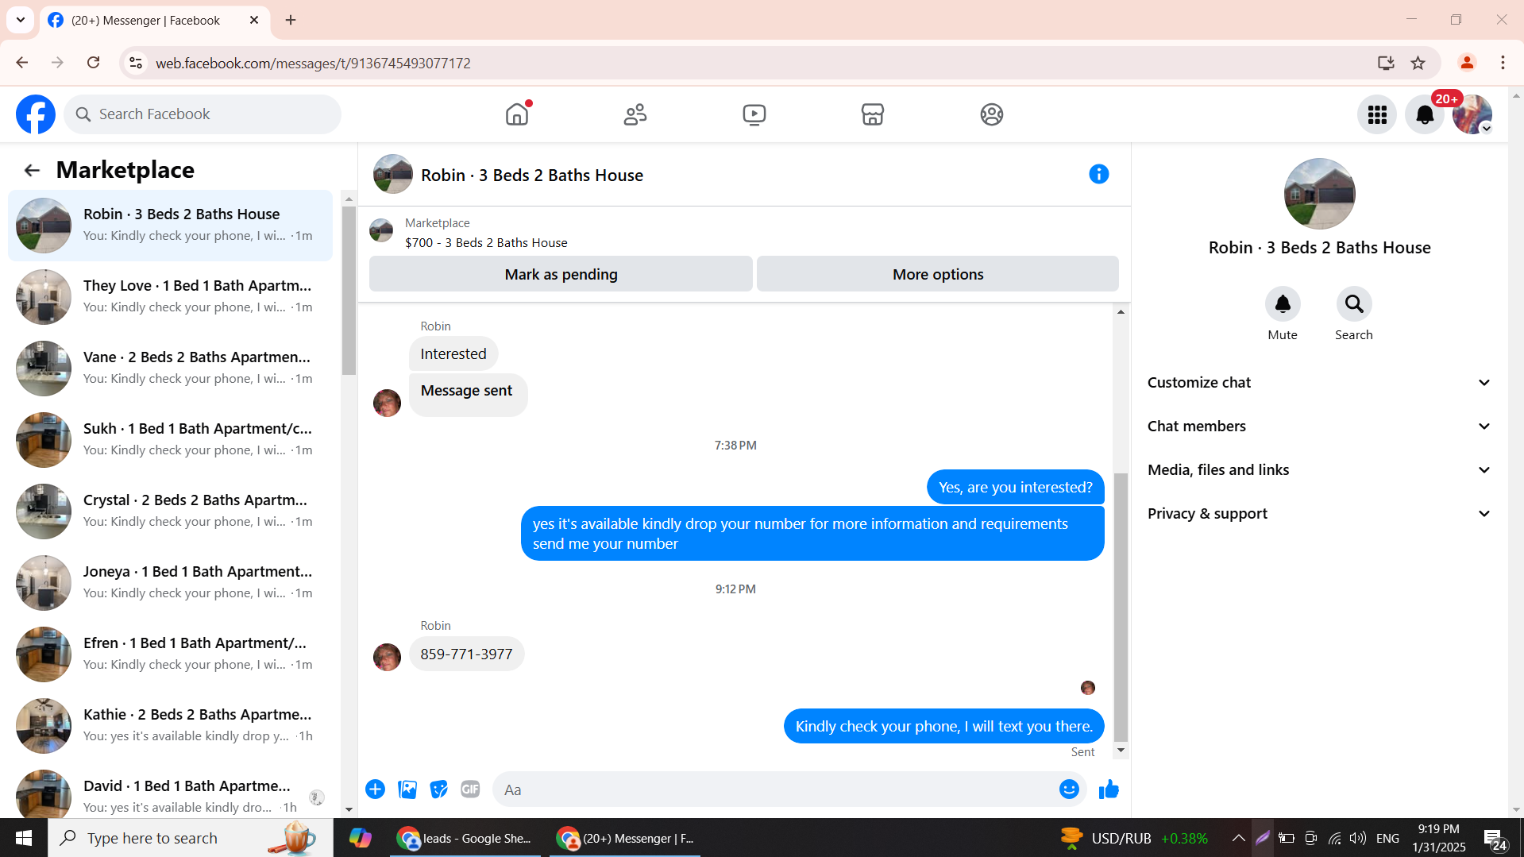Open the Windows Start button
The width and height of the screenshot is (1524, 857).
tap(24, 838)
